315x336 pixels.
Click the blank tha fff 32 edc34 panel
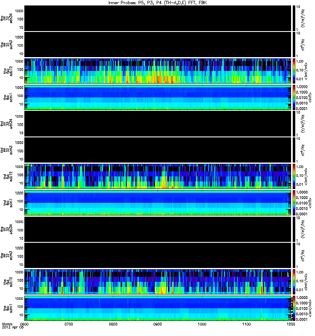tap(158, 18)
